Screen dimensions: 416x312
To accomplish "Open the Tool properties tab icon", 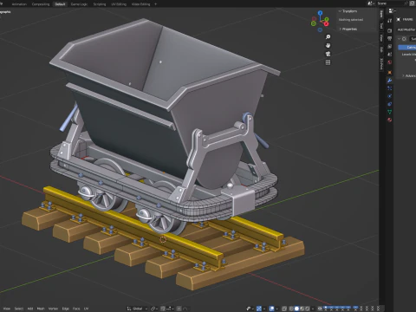I will click(x=390, y=21).
